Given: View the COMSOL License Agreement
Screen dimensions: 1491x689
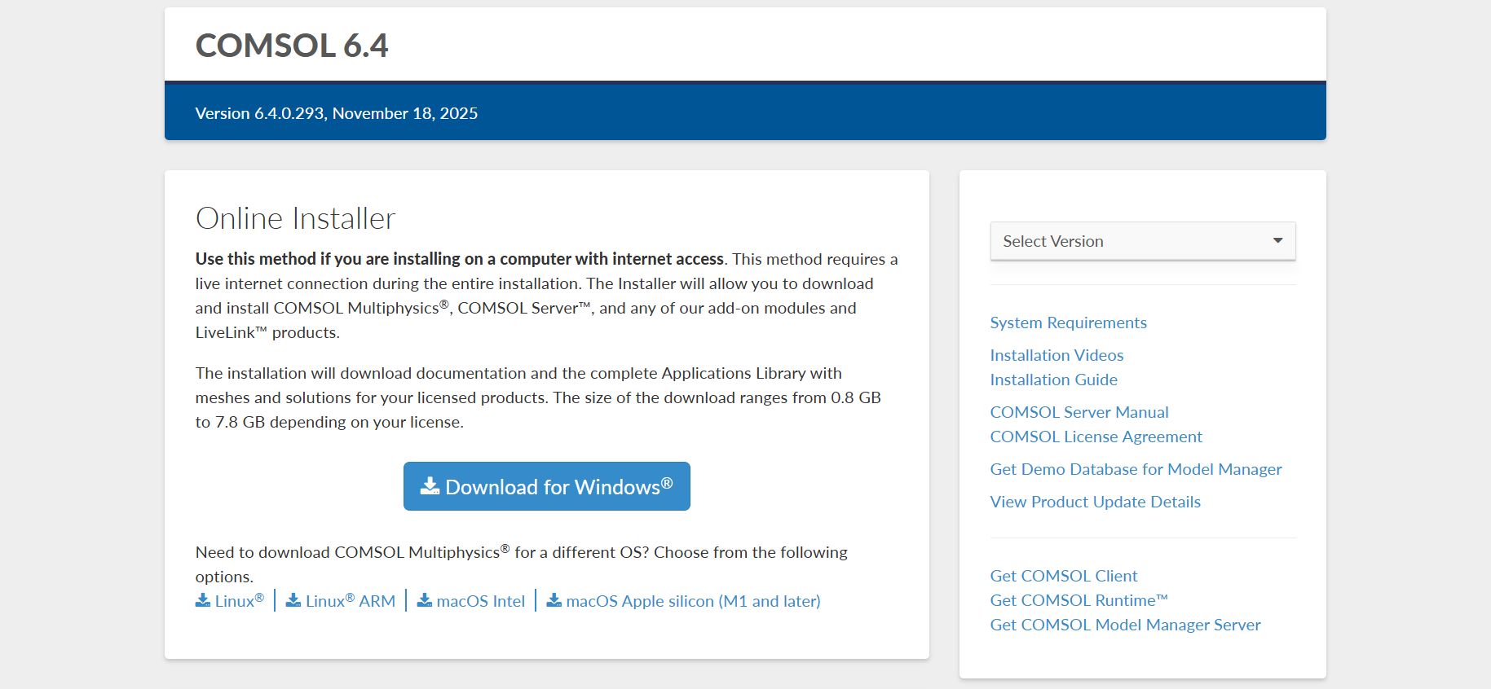Looking at the screenshot, I should pyautogui.click(x=1096, y=437).
